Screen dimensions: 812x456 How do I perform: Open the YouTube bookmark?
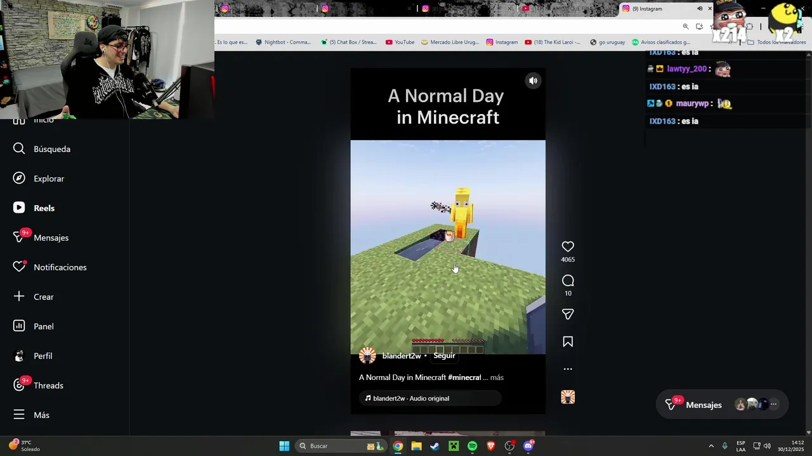400,42
